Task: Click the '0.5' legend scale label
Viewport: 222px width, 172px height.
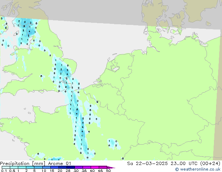Action: 12,171
